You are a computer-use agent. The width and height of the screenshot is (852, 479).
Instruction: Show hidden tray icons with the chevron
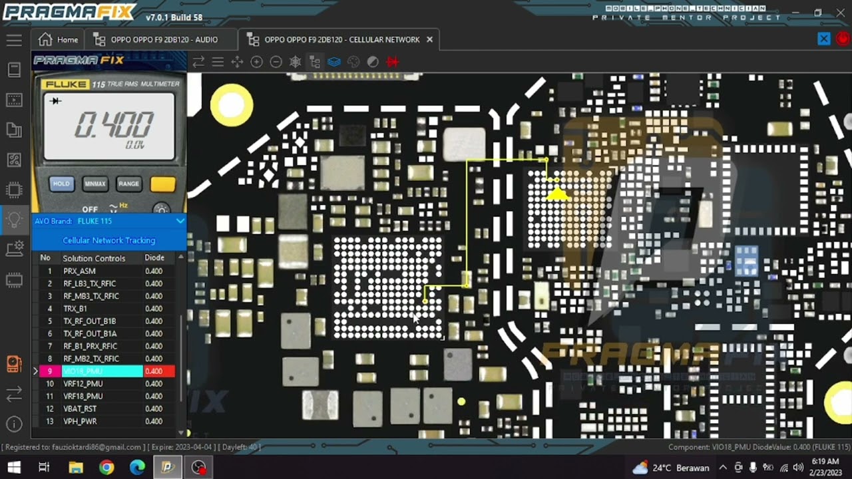coord(723,468)
